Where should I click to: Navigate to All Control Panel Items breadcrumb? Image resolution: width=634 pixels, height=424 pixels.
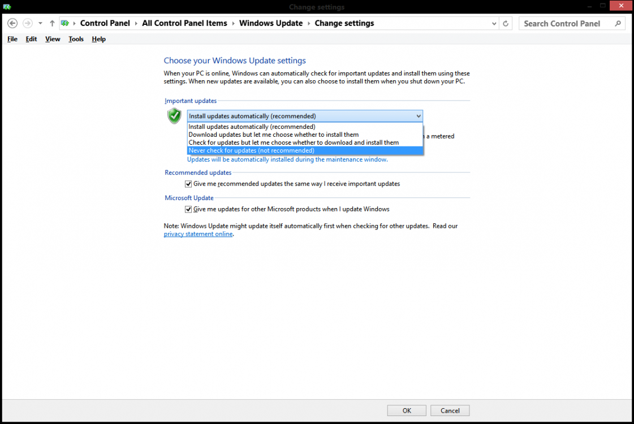[184, 23]
